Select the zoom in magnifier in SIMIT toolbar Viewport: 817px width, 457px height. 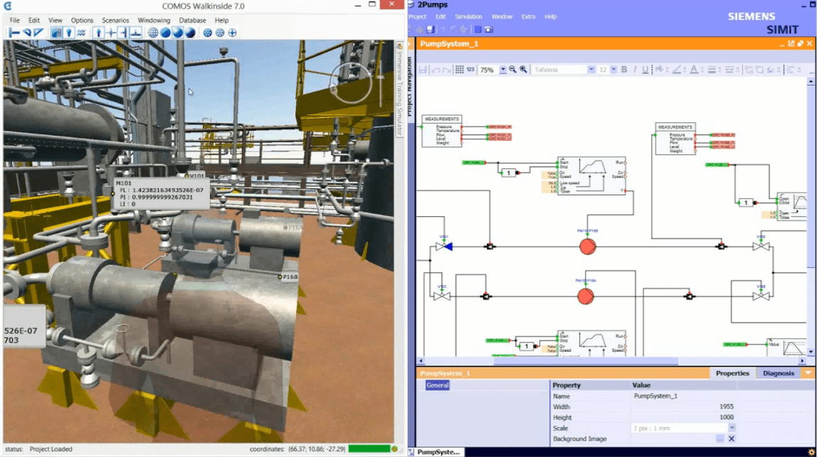pyautogui.click(x=523, y=71)
